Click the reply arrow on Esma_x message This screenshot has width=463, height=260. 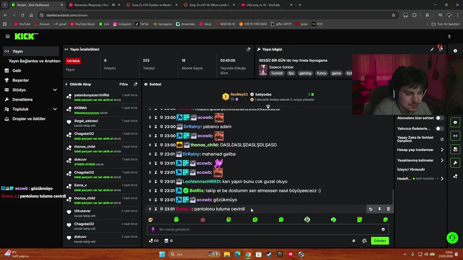370,209
